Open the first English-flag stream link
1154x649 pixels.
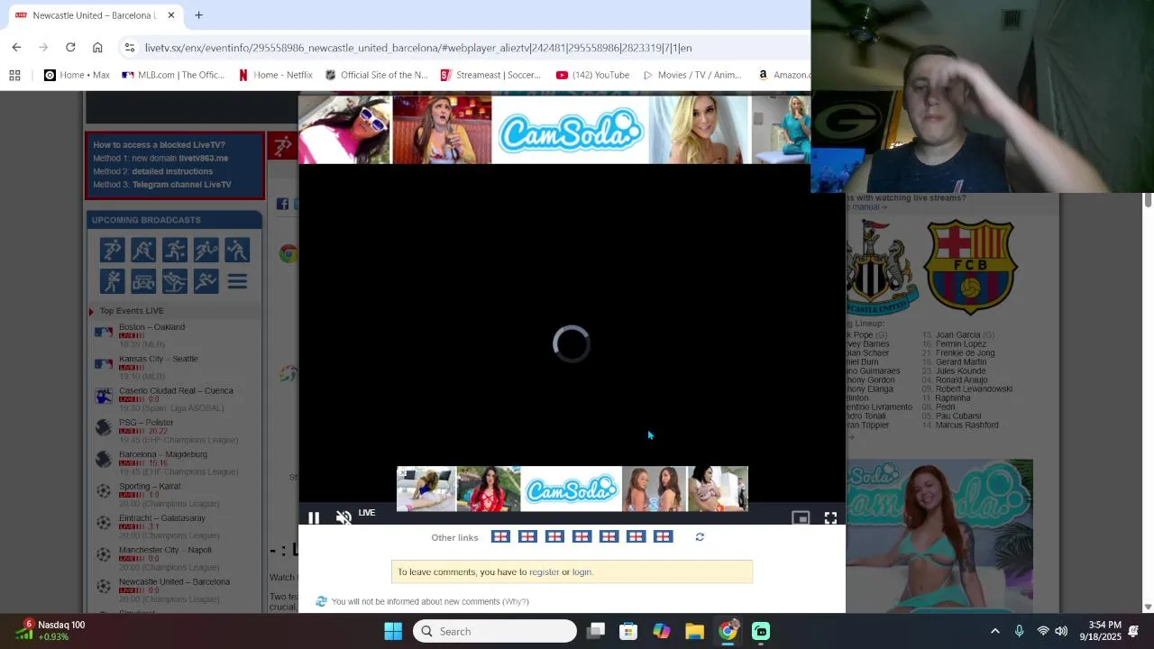tap(500, 536)
